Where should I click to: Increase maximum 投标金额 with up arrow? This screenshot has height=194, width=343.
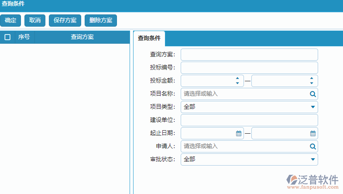pos(312,79)
